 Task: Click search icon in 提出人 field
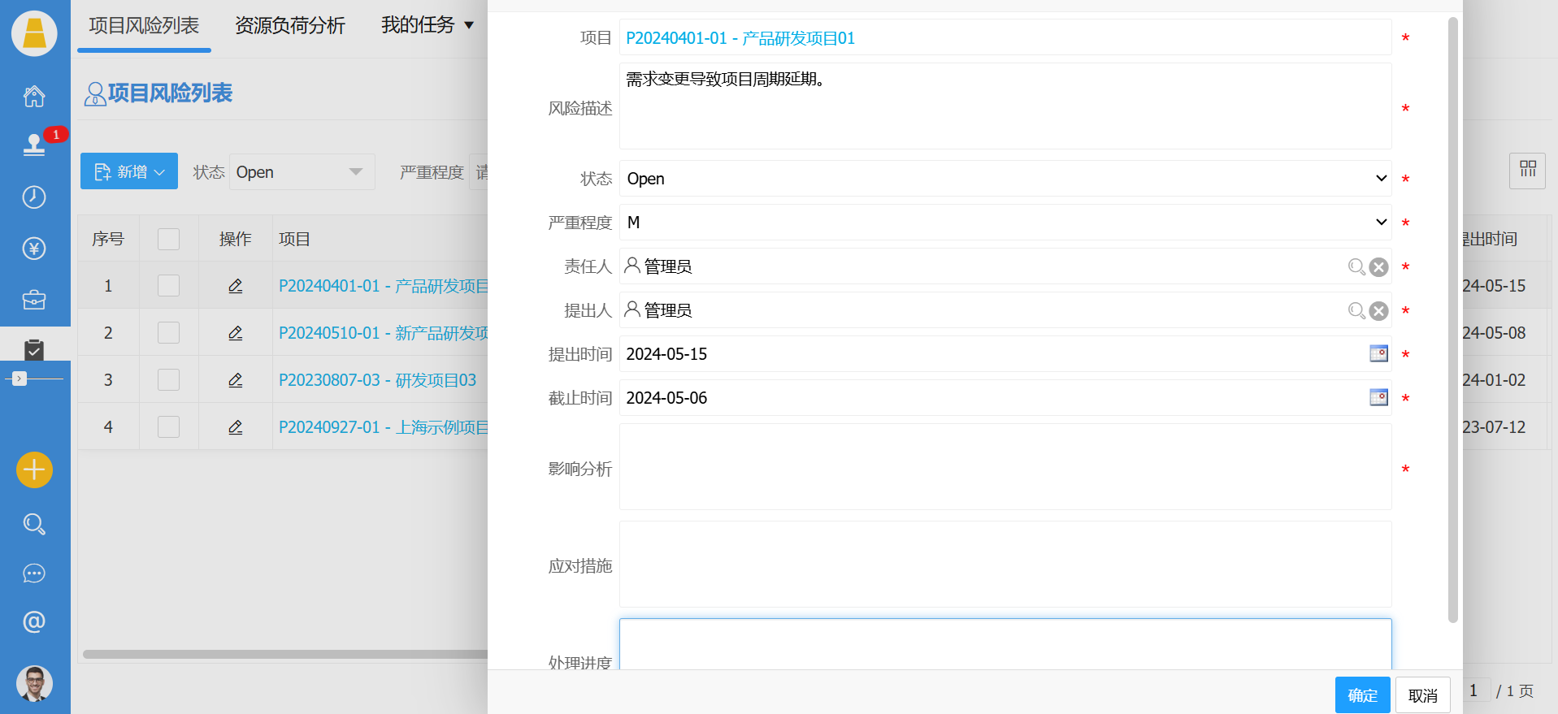[x=1356, y=311]
